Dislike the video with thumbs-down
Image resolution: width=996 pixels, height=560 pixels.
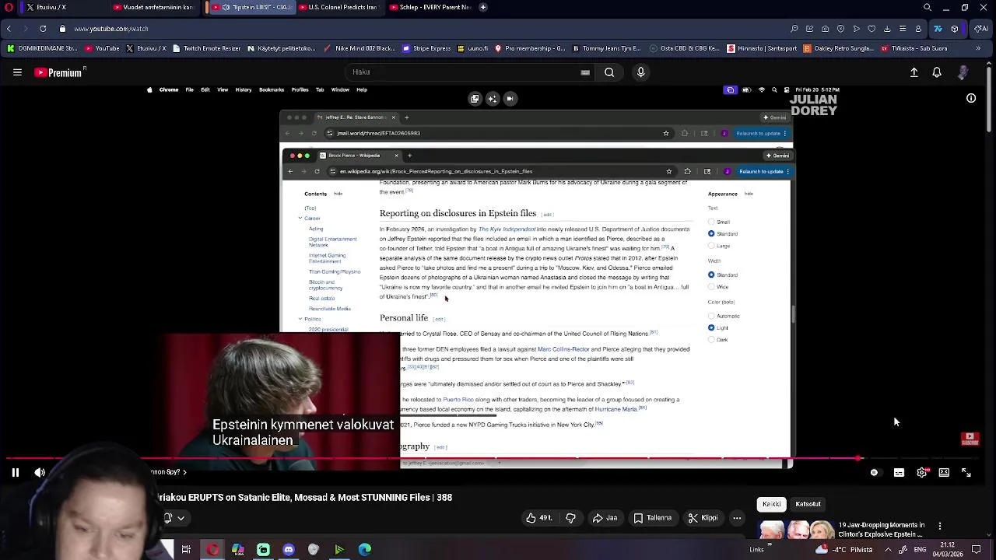(570, 518)
